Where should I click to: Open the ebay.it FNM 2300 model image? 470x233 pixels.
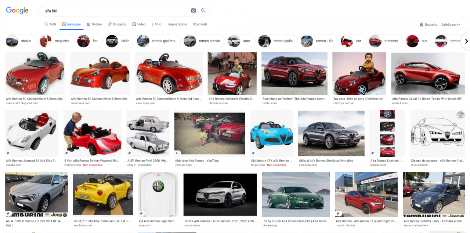[x=148, y=134]
